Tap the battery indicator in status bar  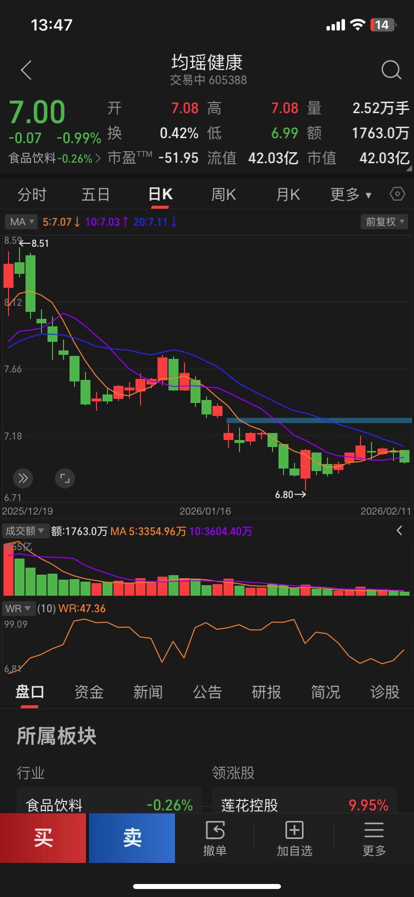click(383, 25)
